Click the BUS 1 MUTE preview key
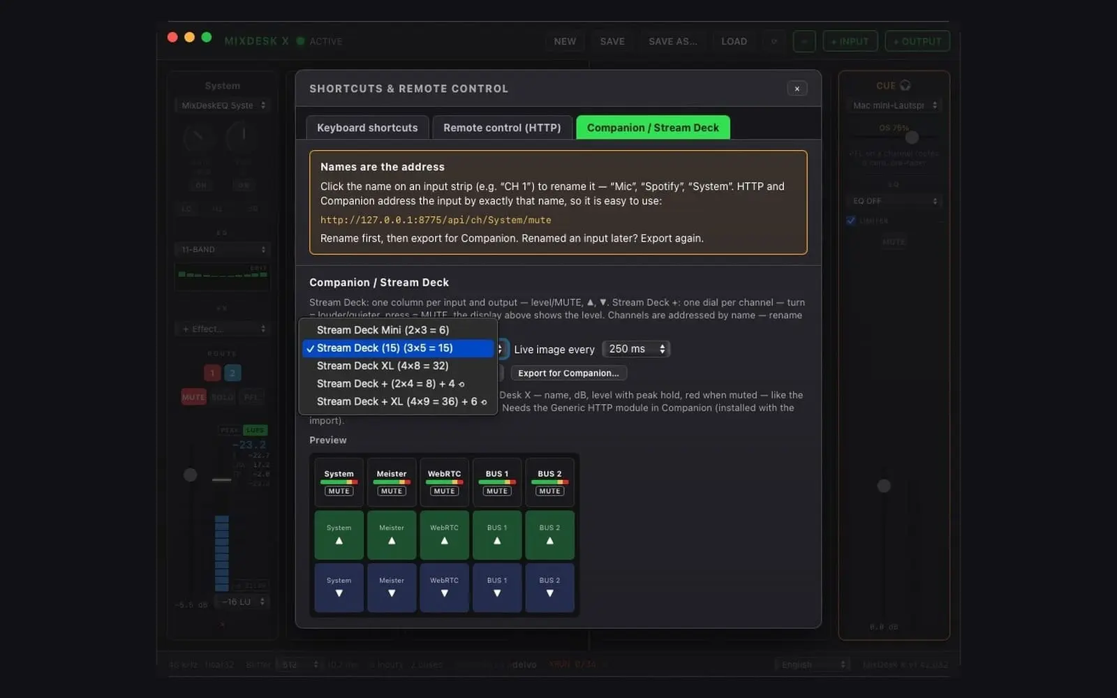 tap(497, 482)
